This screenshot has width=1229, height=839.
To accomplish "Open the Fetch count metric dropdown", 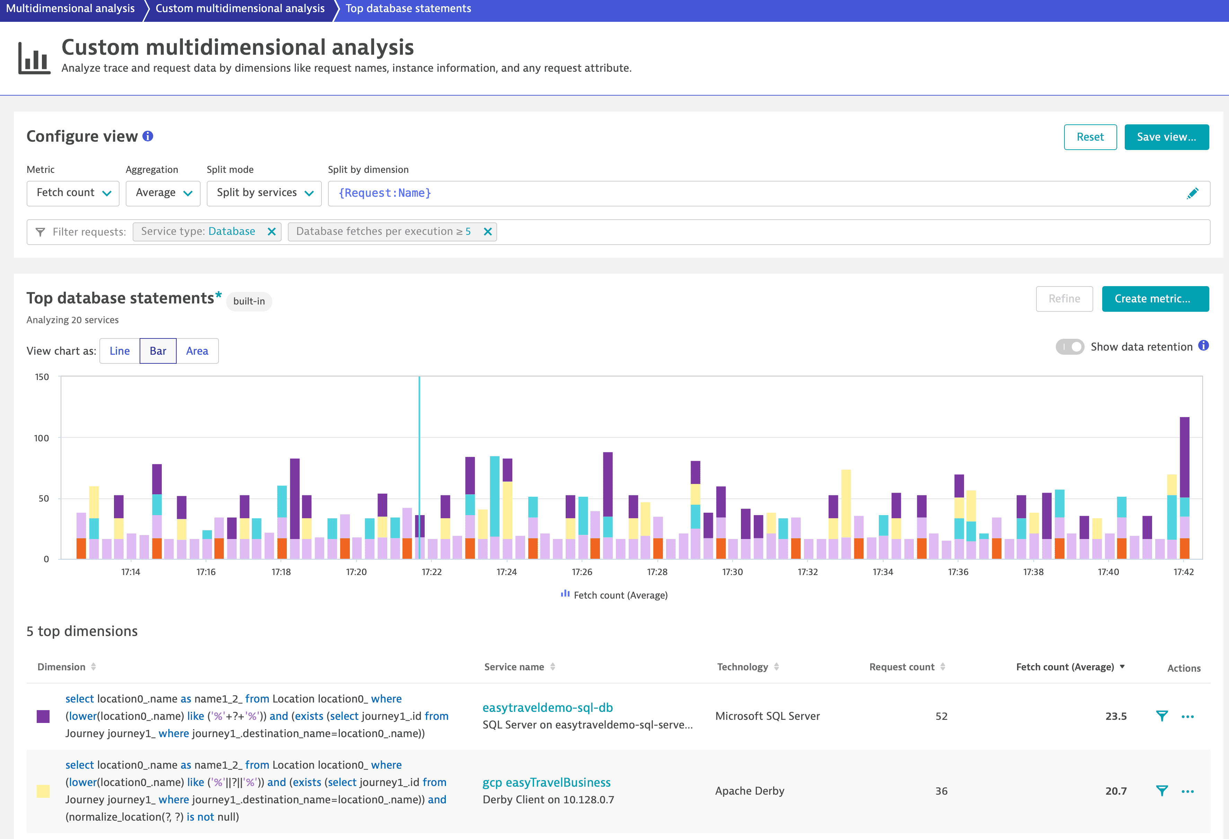I will [x=73, y=193].
